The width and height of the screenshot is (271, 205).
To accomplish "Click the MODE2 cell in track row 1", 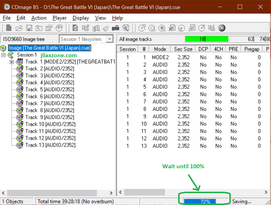I will coord(160,57).
